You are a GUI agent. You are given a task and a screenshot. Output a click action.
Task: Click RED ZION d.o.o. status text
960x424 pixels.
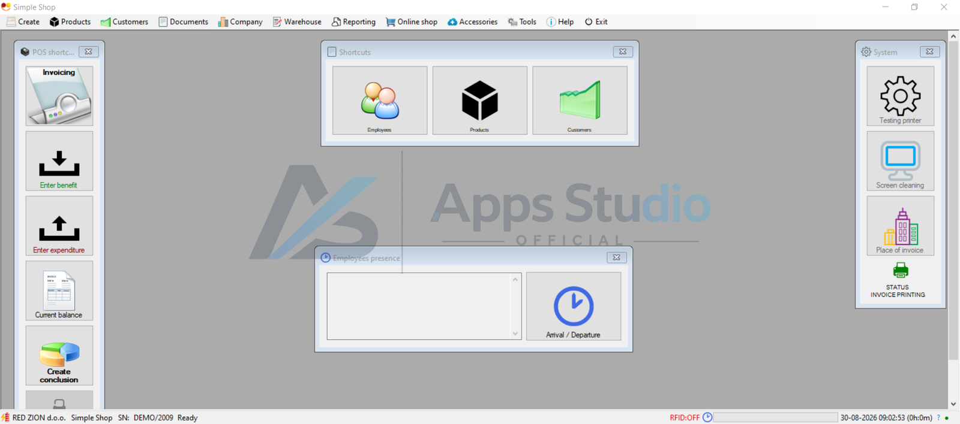click(x=39, y=417)
